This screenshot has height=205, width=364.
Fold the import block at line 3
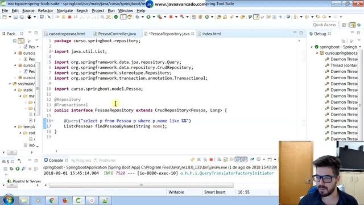[x=52, y=51]
